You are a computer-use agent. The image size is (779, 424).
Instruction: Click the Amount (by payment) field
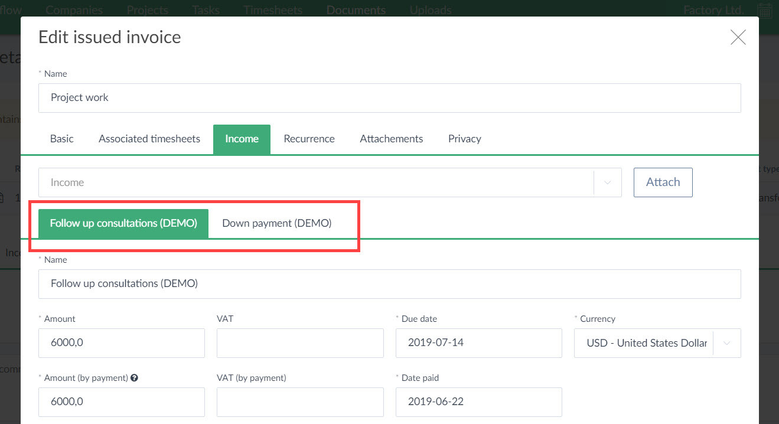pos(122,402)
